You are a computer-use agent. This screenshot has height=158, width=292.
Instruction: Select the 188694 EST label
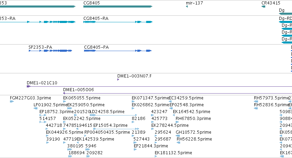pos(77,153)
